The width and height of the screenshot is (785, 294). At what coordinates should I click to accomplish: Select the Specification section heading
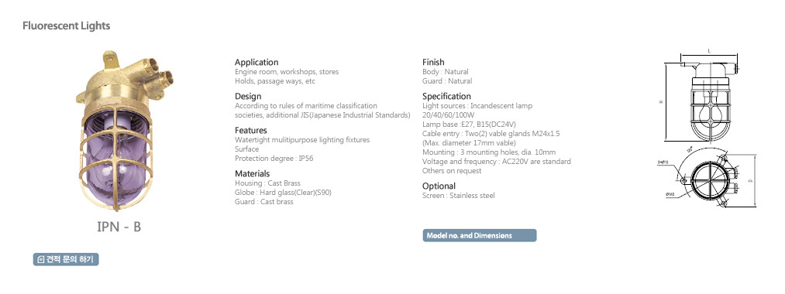446,97
